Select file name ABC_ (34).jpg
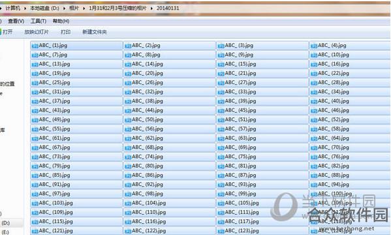Viewport: 391px width, 235px height. click(x=334, y=92)
